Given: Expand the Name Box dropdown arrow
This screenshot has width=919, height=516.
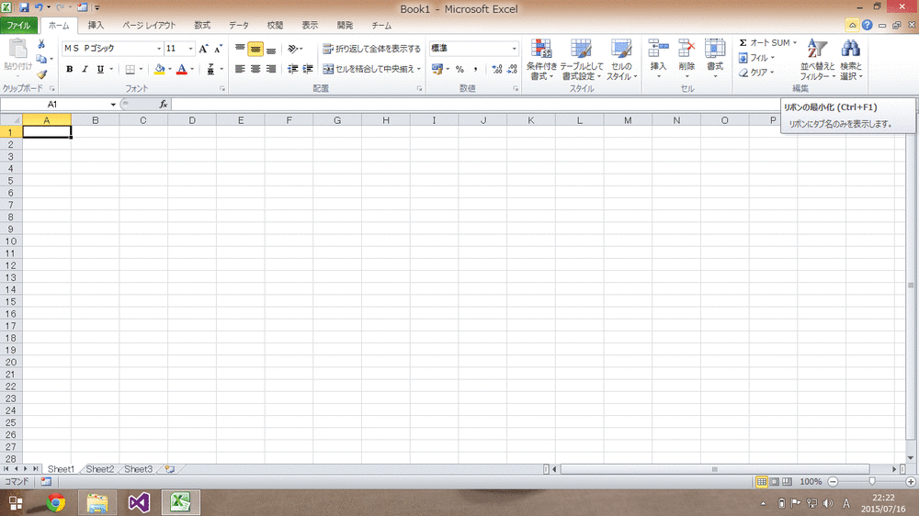Looking at the screenshot, I should [x=113, y=105].
